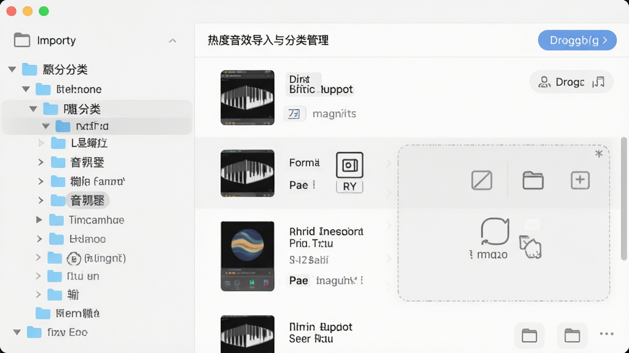Screen dimensions: 629x353
Task: Click the "Rmin Eupdot" item title
Action: click(321, 327)
